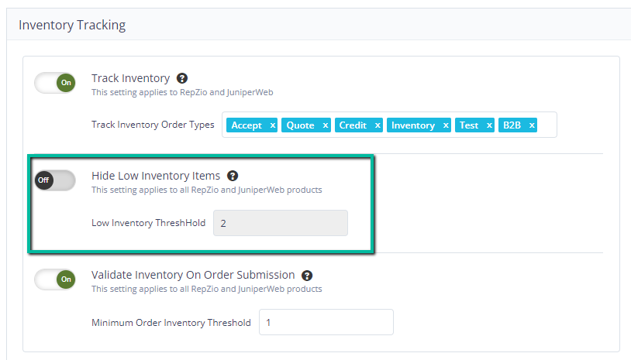Image resolution: width=631 pixels, height=360 pixels.
Task: Remove the Quote order type tag
Action: pyautogui.click(x=325, y=125)
